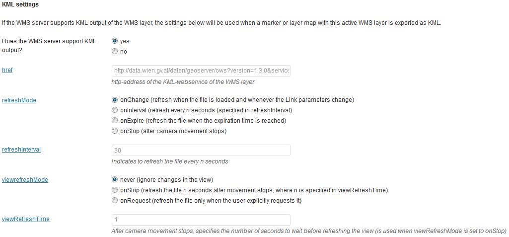
Task: Choose onStop refreshMode after camera movement
Action: click(x=114, y=131)
